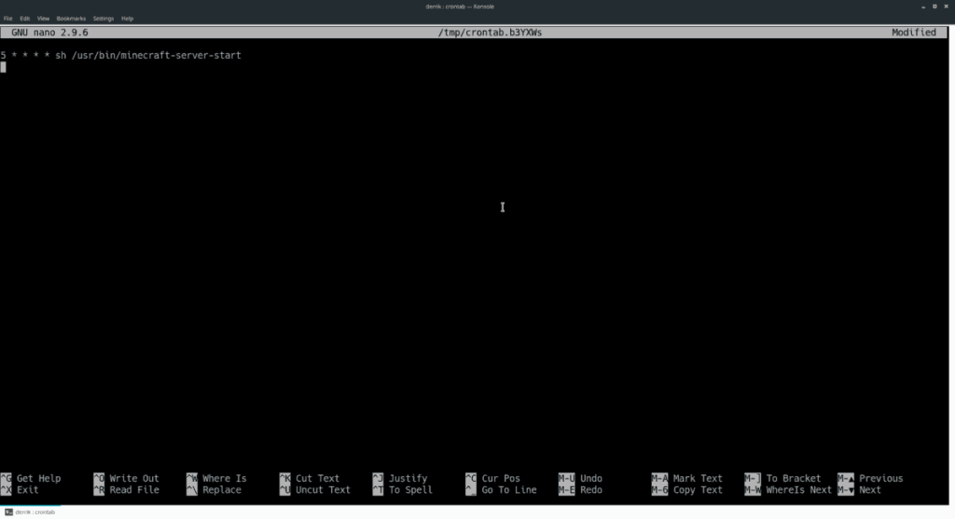Open the View menu
This screenshot has width=955, height=519.
(x=43, y=19)
